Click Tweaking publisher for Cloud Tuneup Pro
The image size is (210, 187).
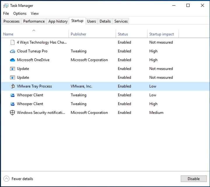[x=78, y=51]
